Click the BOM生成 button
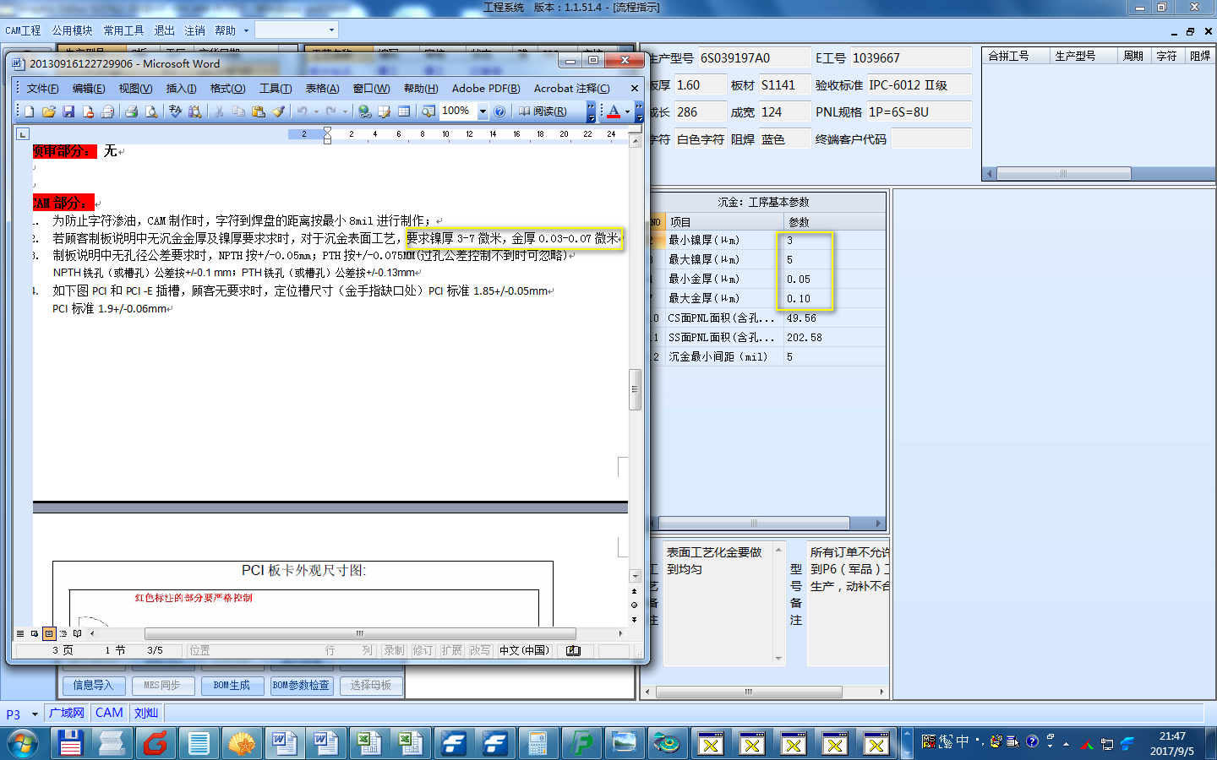The width and height of the screenshot is (1217, 760). [x=232, y=685]
